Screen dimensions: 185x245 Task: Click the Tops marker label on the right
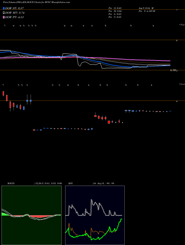click(x=182, y=25)
